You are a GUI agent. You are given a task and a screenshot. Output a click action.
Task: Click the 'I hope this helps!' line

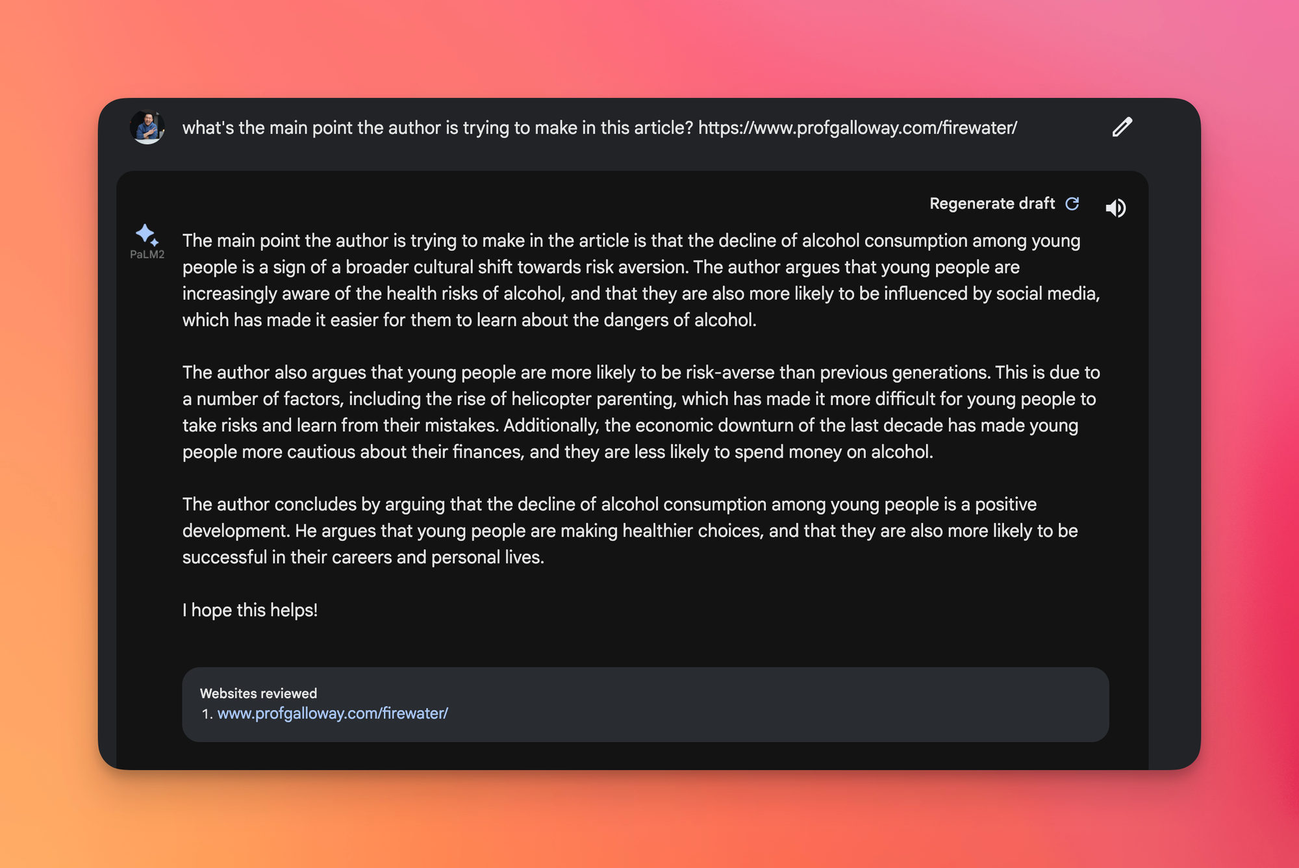tap(250, 610)
